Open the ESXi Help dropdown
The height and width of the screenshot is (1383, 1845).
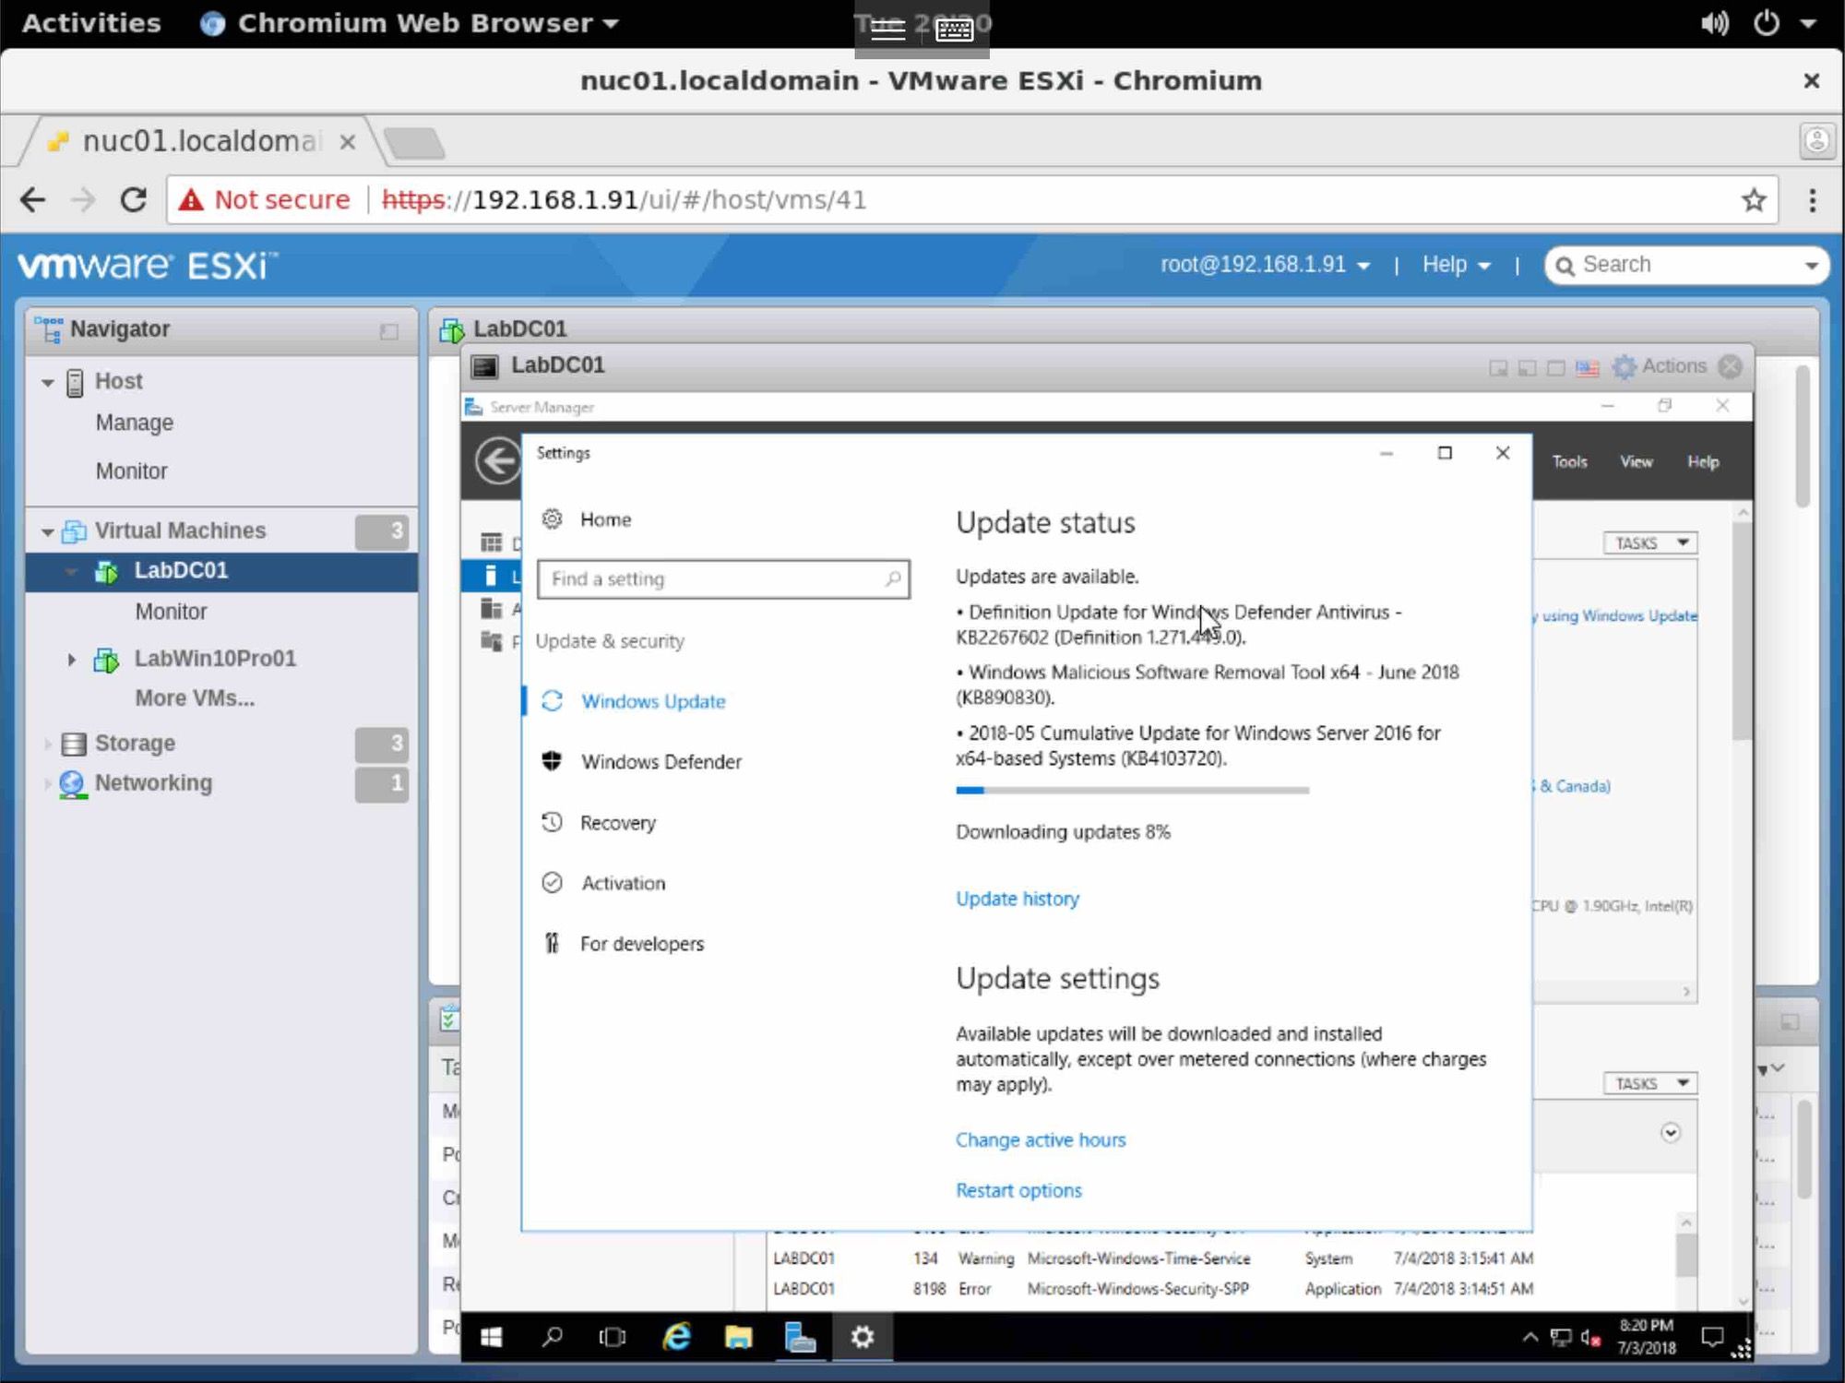tap(1456, 265)
